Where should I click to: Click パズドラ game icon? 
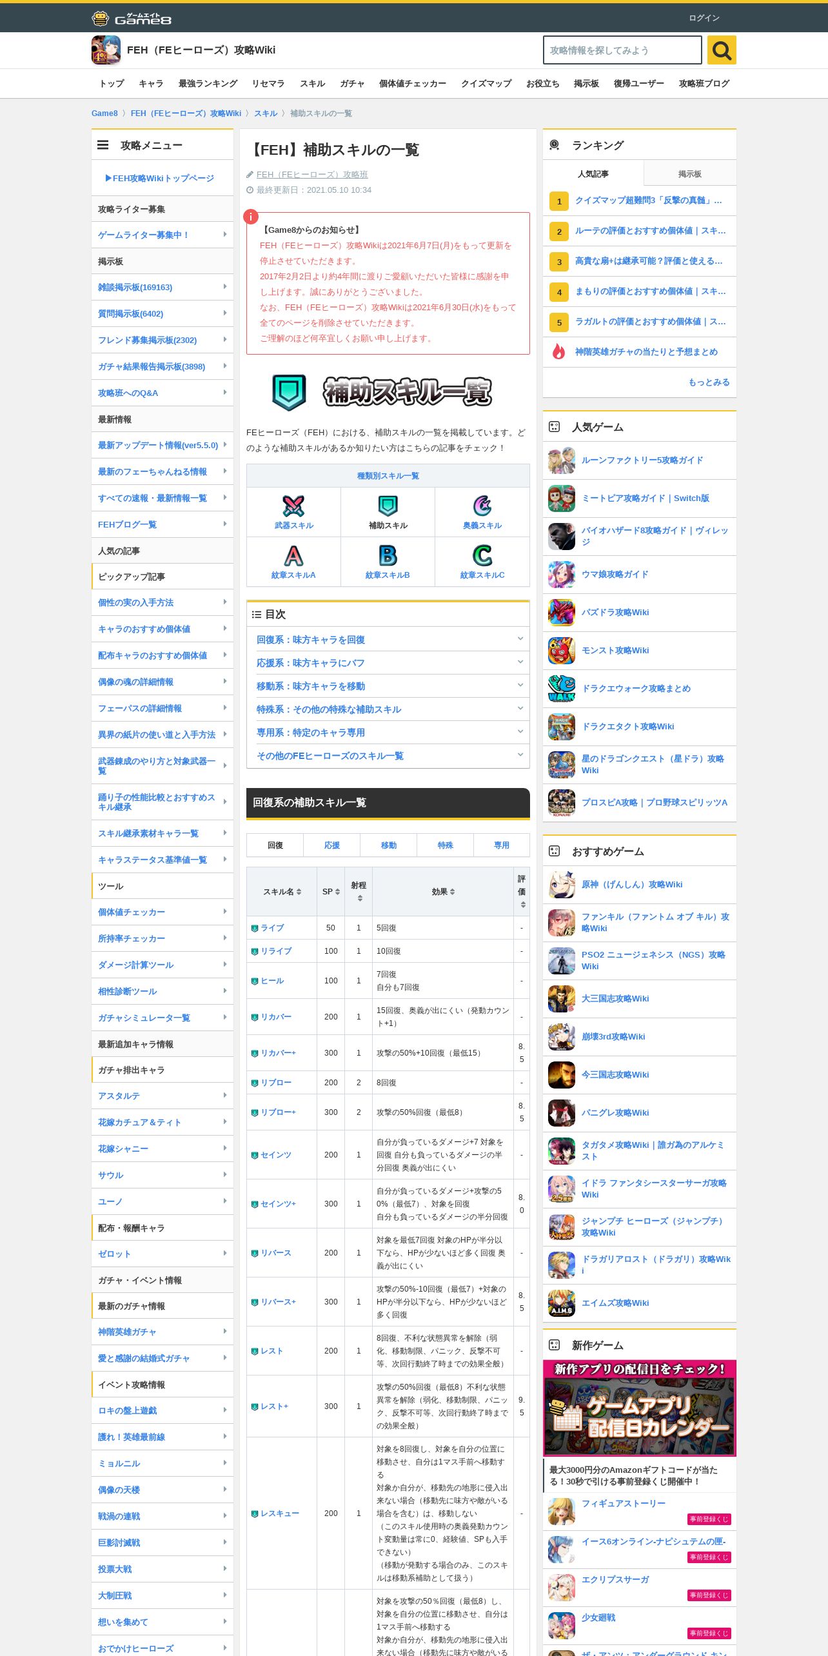click(562, 613)
